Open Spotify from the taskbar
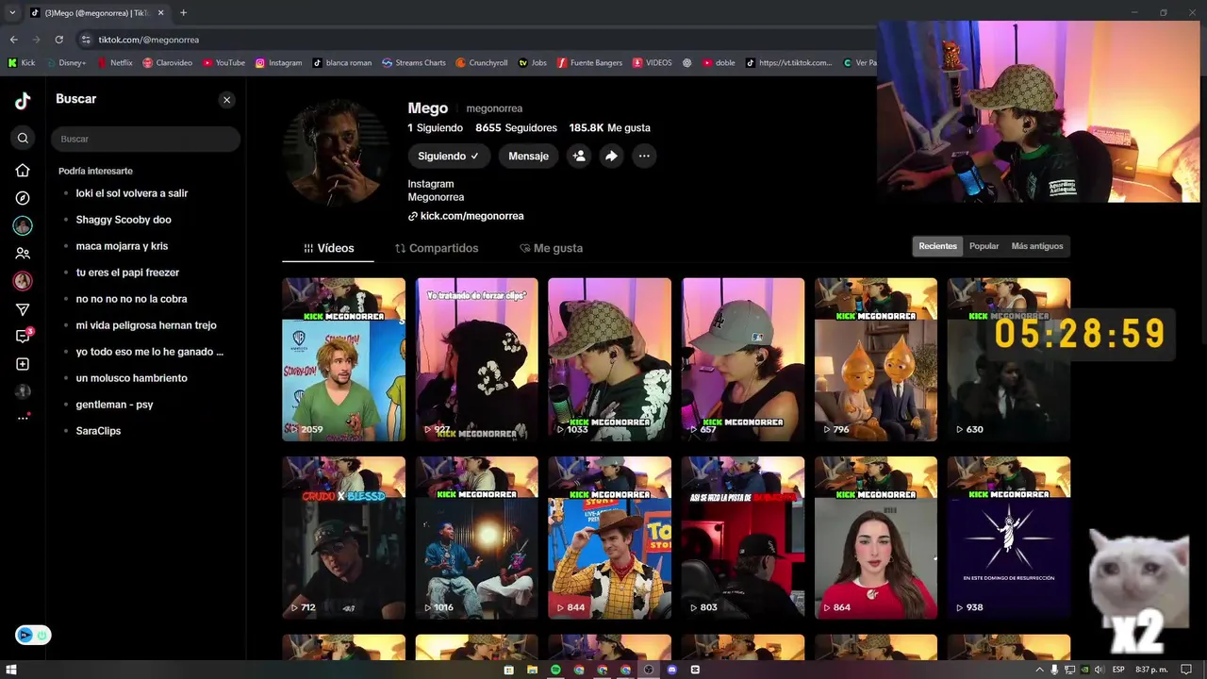The height and width of the screenshot is (679, 1207). click(555, 670)
